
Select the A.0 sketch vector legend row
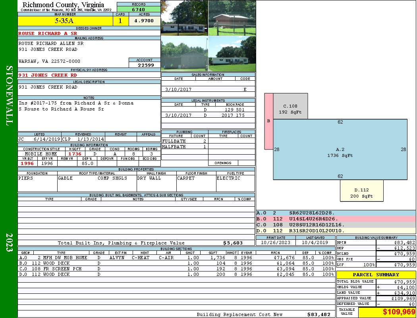[x=336, y=213]
